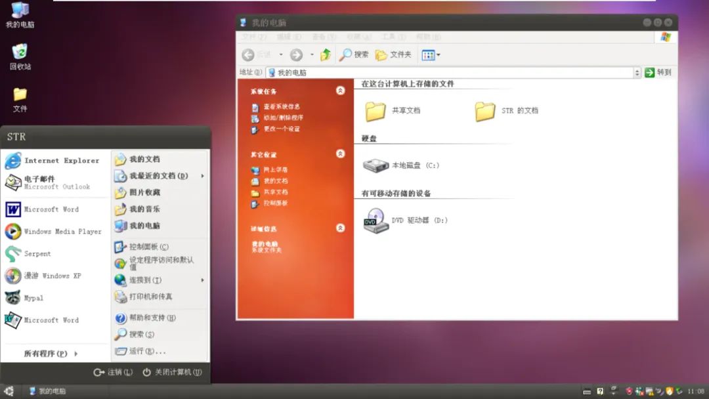709x399 pixels.
Task: Select STR 的文档 folder
Action: [506, 111]
